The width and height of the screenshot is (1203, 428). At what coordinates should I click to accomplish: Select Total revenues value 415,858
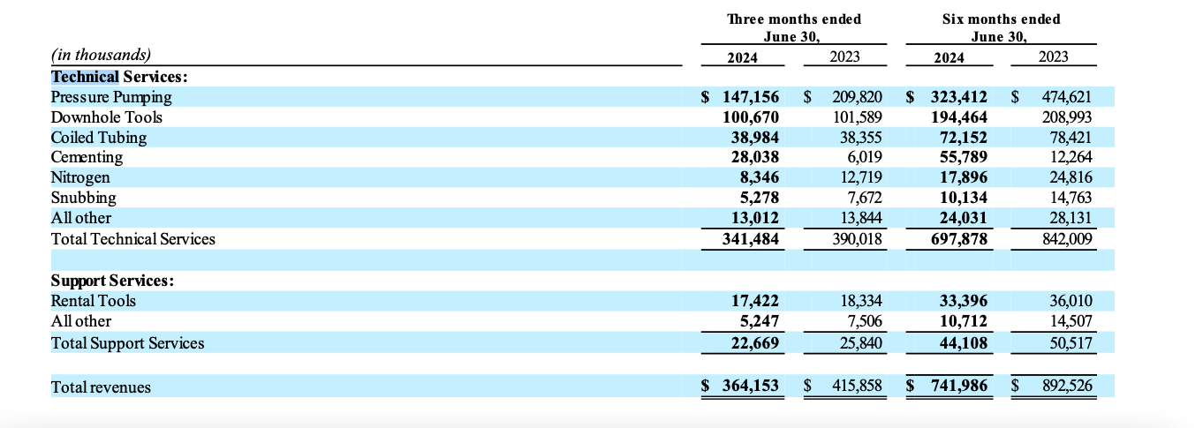(857, 387)
